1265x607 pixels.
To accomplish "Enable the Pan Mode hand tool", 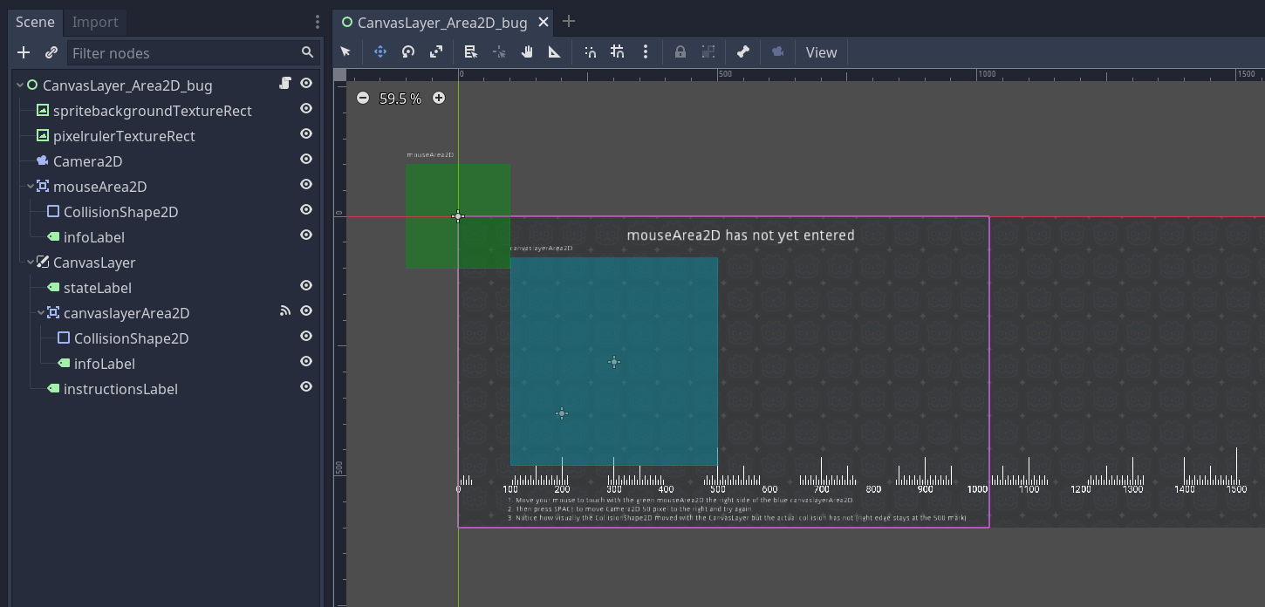I will coord(526,51).
